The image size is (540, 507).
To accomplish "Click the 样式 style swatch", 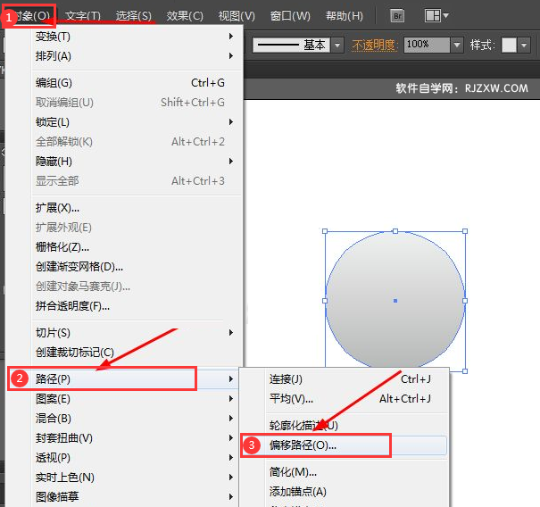I will click(509, 45).
